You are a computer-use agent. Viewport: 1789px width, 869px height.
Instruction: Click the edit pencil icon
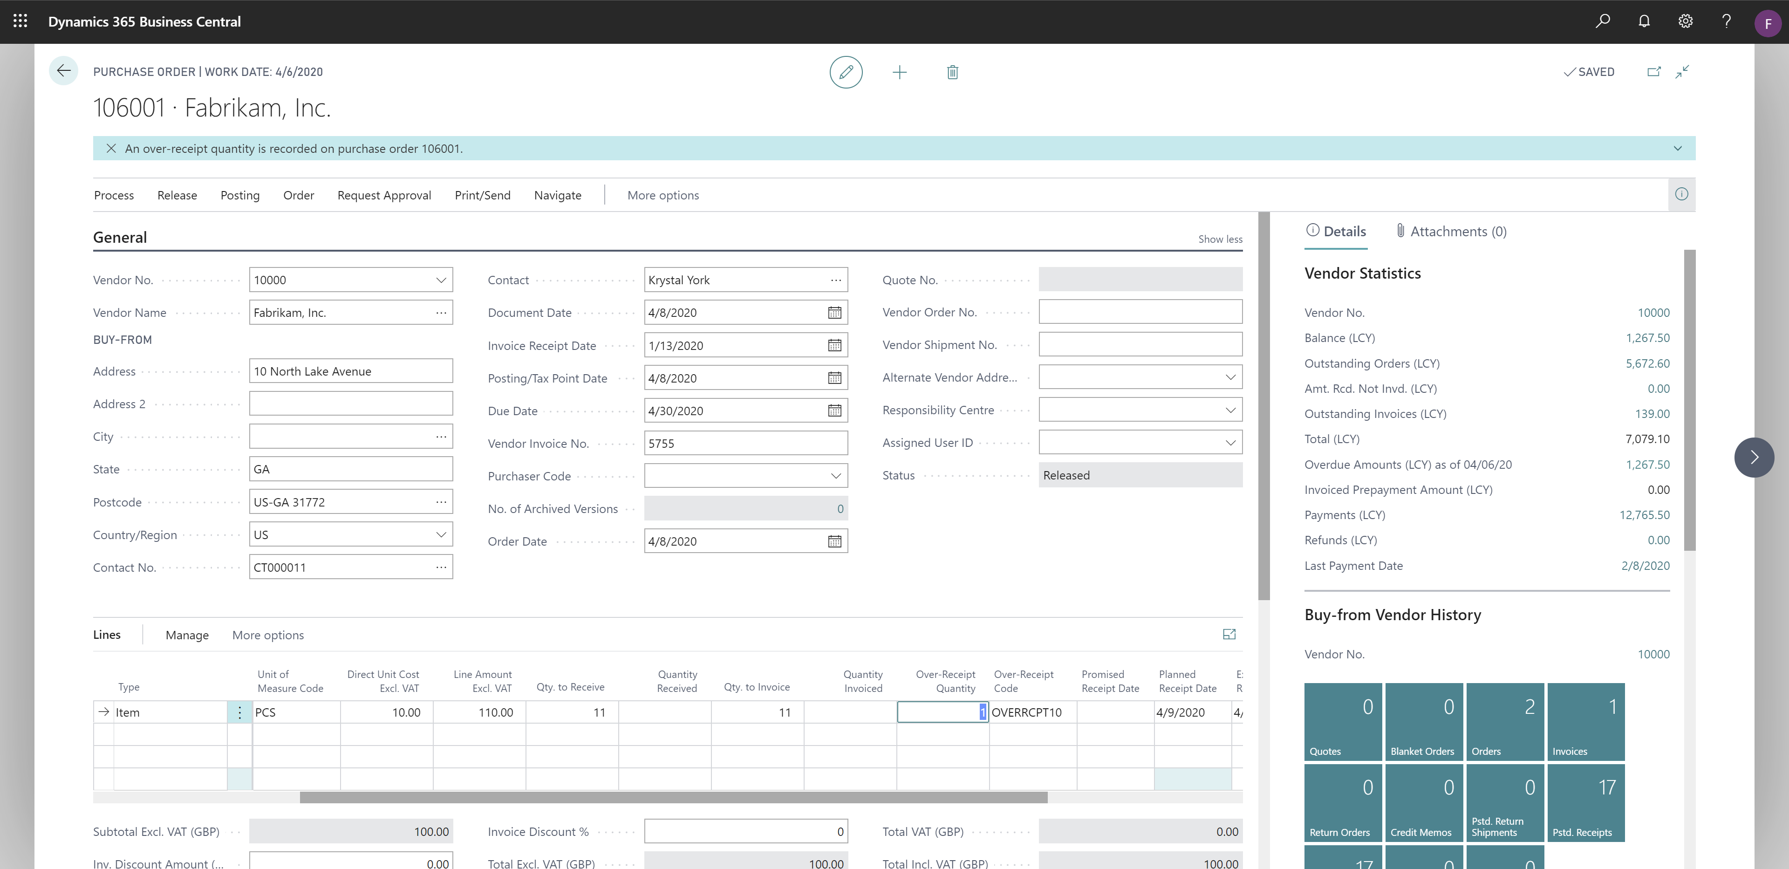pyautogui.click(x=847, y=72)
